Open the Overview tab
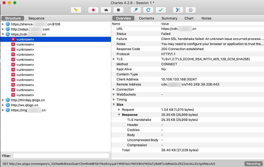The image size is (264, 167). pyautogui.click(x=123, y=18)
